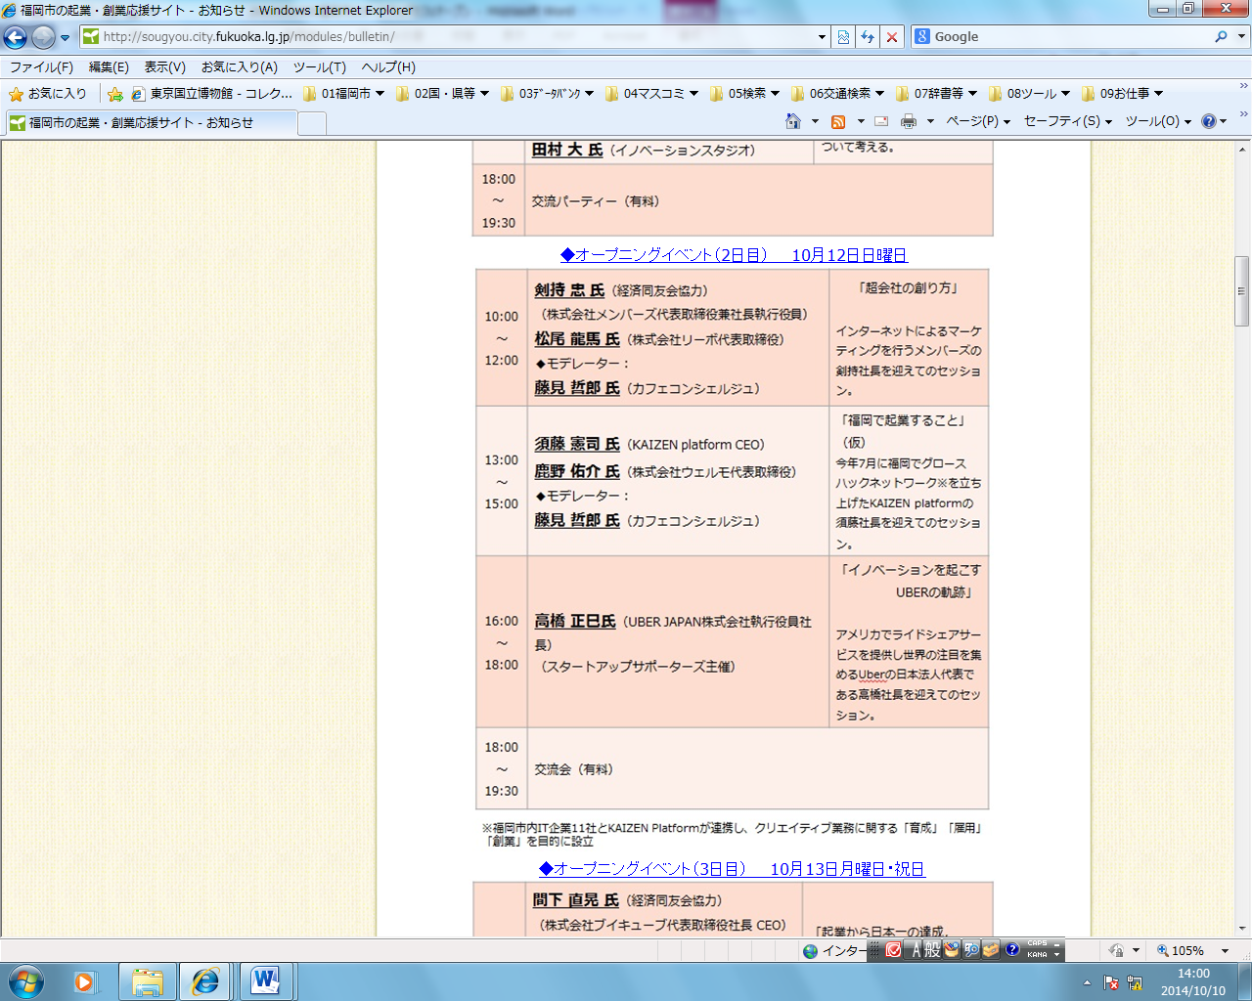Click the Print icon in command bar
Image resolution: width=1252 pixels, height=1001 pixels.
(909, 121)
